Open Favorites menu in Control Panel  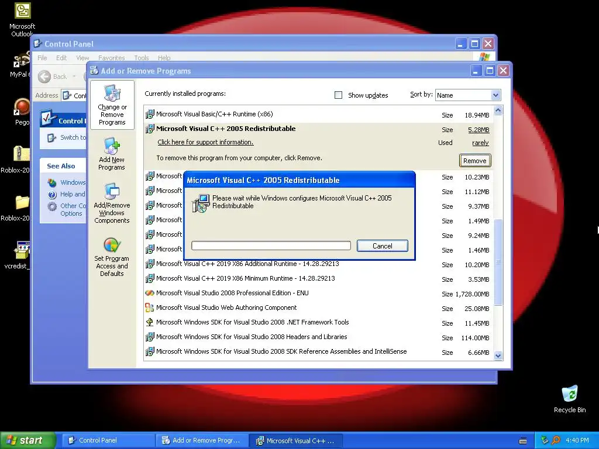point(112,58)
